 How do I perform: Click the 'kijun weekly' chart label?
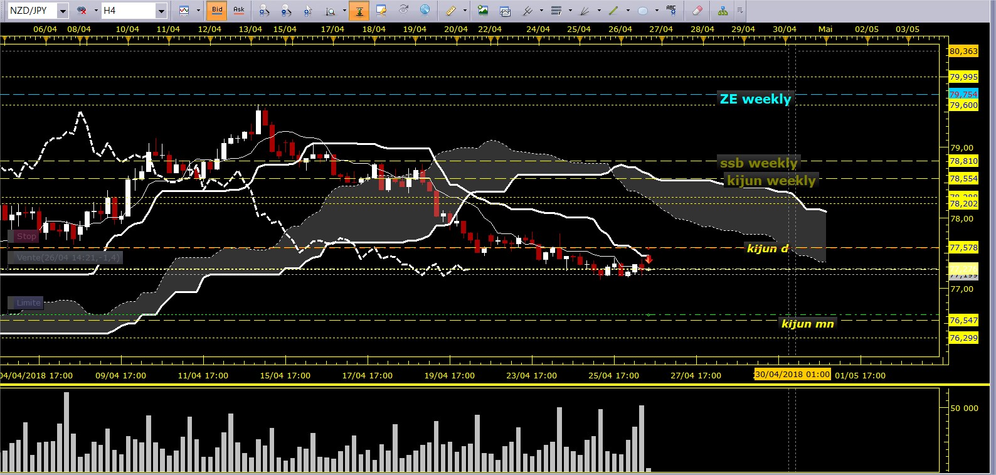point(771,181)
